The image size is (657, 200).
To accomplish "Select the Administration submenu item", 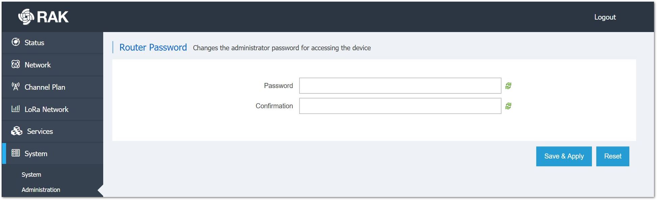I will [x=41, y=190].
